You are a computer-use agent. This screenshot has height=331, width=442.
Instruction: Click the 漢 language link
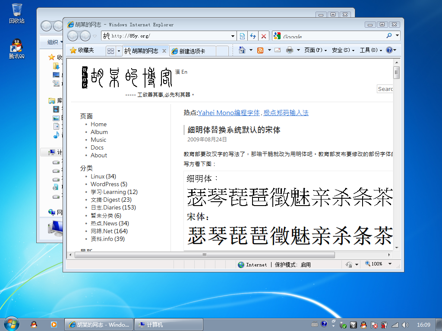tap(177, 72)
